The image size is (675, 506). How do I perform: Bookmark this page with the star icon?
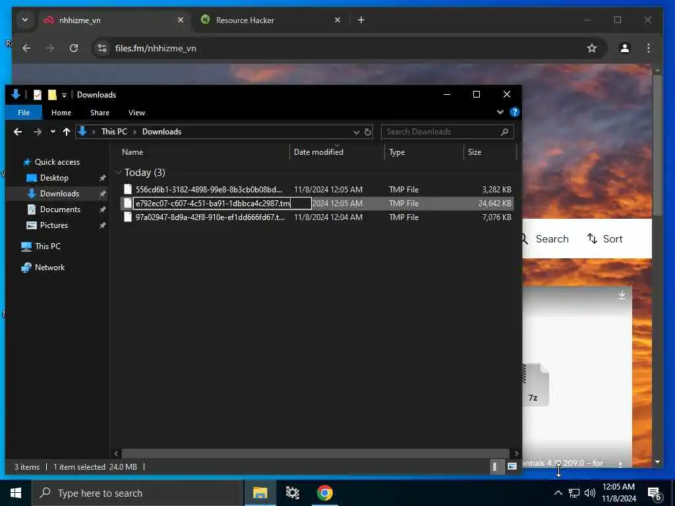tap(592, 48)
